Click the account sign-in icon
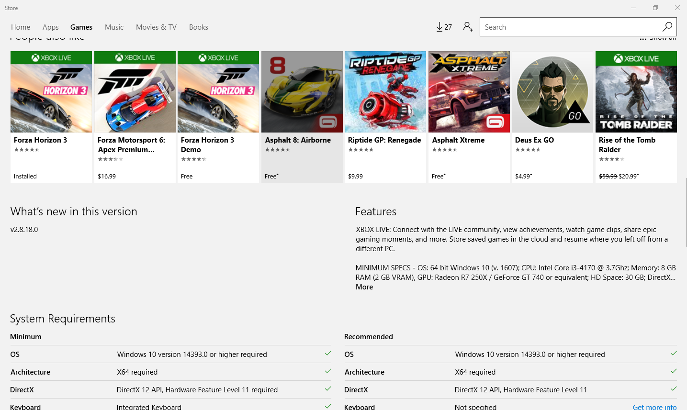The image size is (687, 410). click(x=468, y=27)
